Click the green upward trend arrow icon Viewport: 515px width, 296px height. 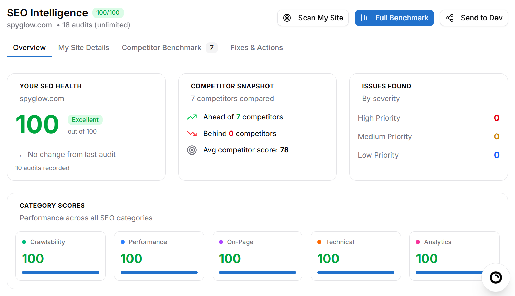192,117
